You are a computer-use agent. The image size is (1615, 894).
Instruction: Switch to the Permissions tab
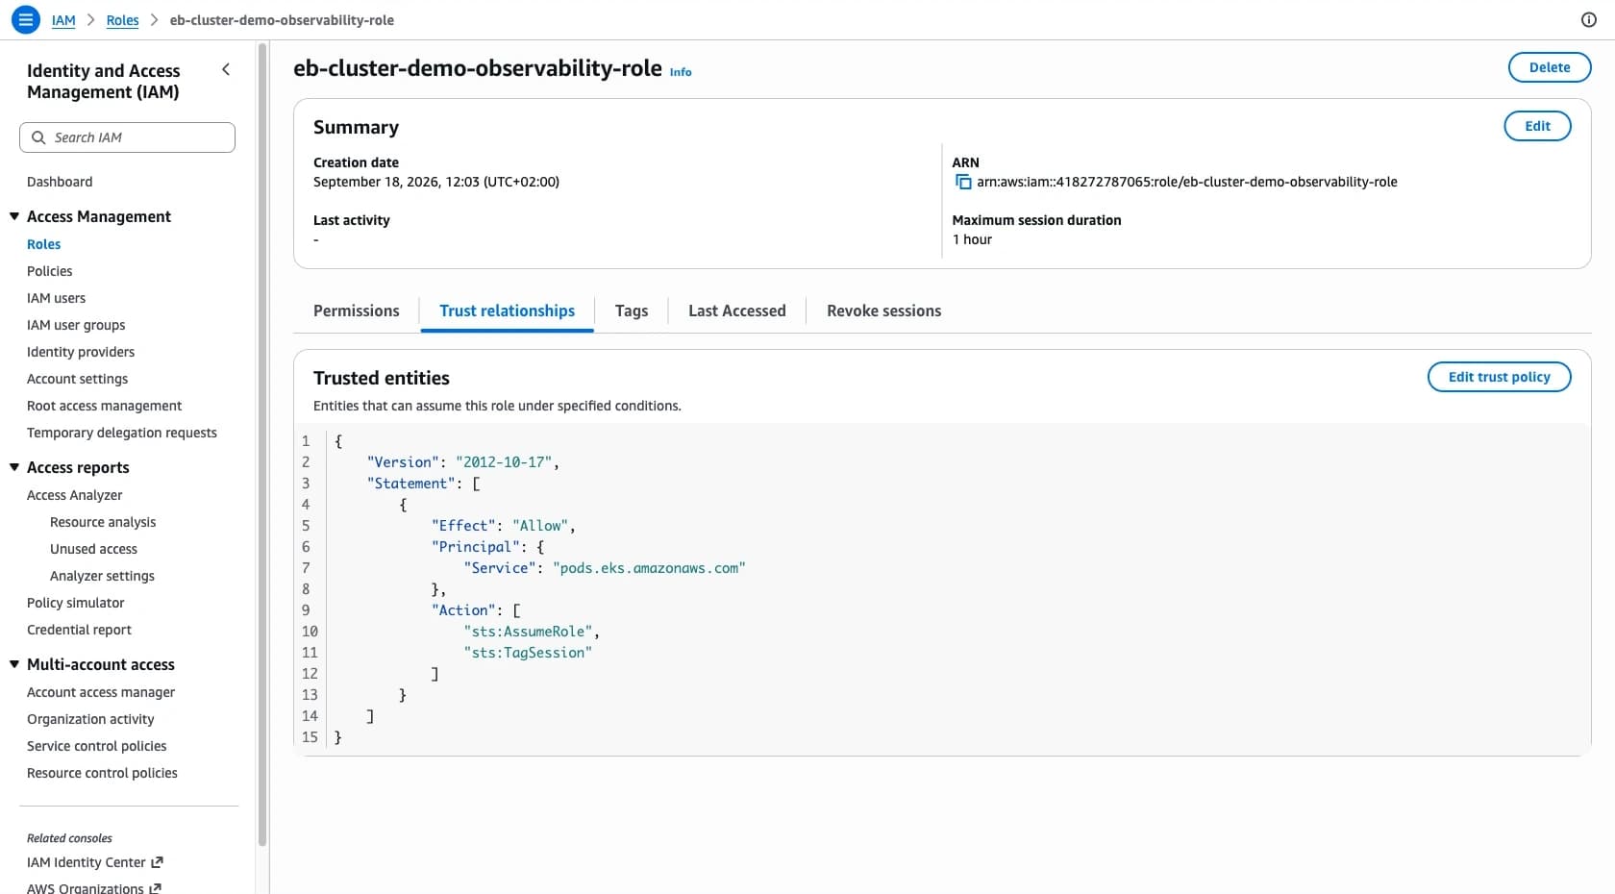point(356,310)
